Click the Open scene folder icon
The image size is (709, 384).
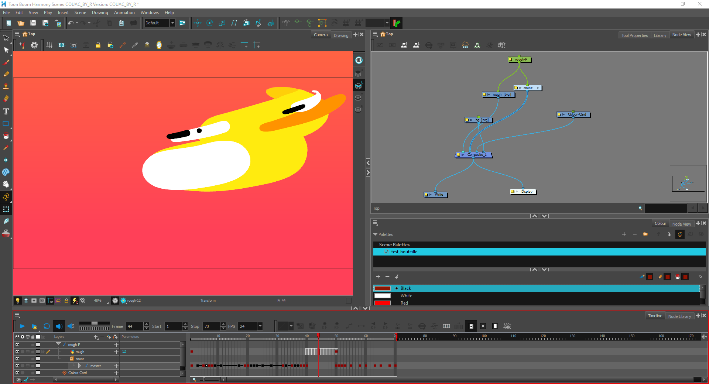(x=21, y=23)
